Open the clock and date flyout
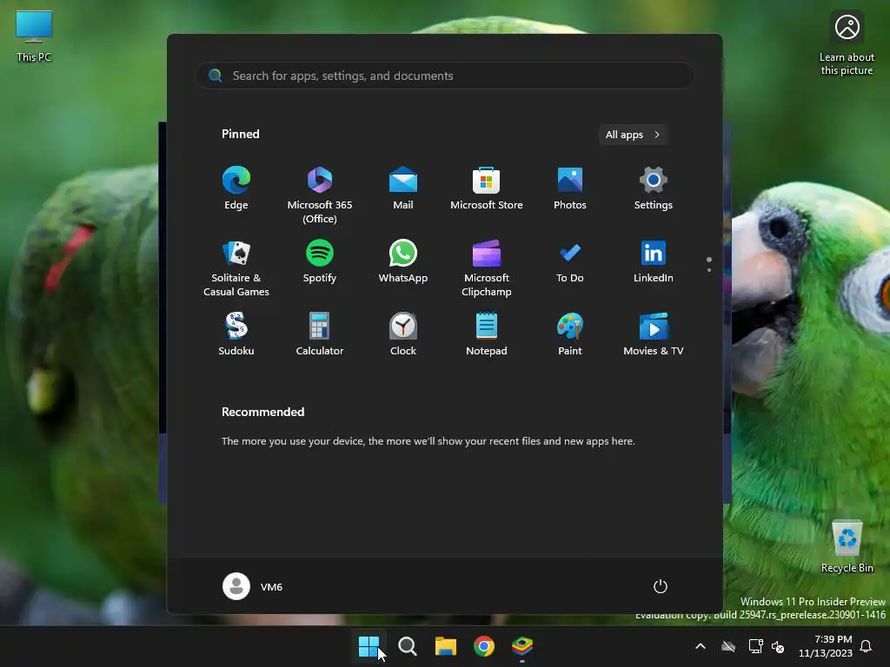 coord(825,646)
